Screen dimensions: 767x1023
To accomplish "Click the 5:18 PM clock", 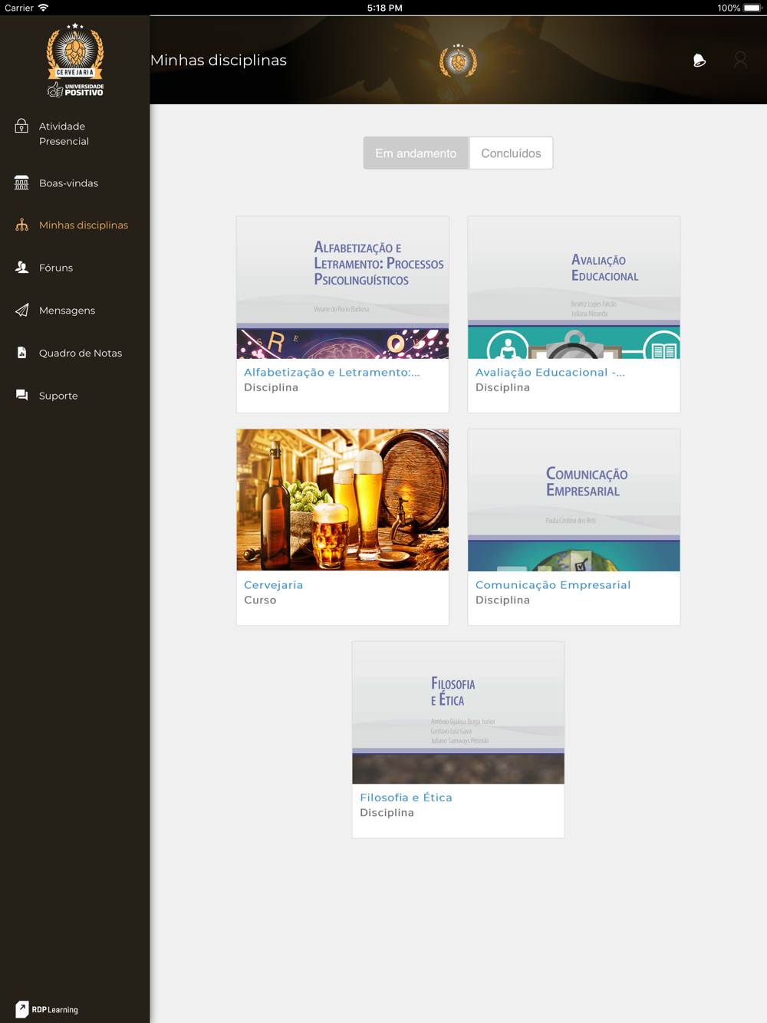I will tap(384, 8).
